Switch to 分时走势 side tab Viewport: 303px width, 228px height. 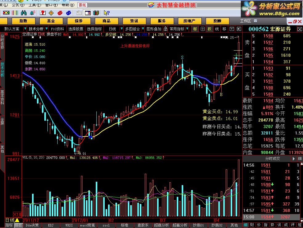pos(2,42)
